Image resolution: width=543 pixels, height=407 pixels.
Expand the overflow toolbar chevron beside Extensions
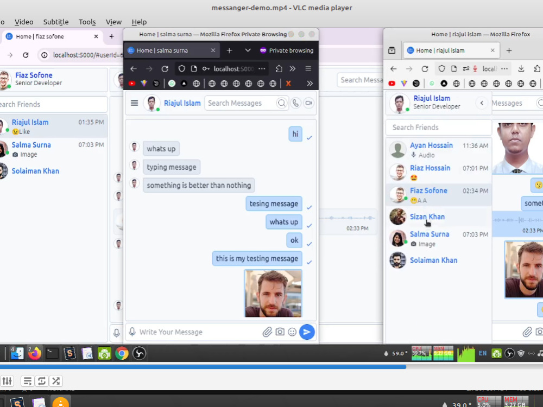coord(293,68)
